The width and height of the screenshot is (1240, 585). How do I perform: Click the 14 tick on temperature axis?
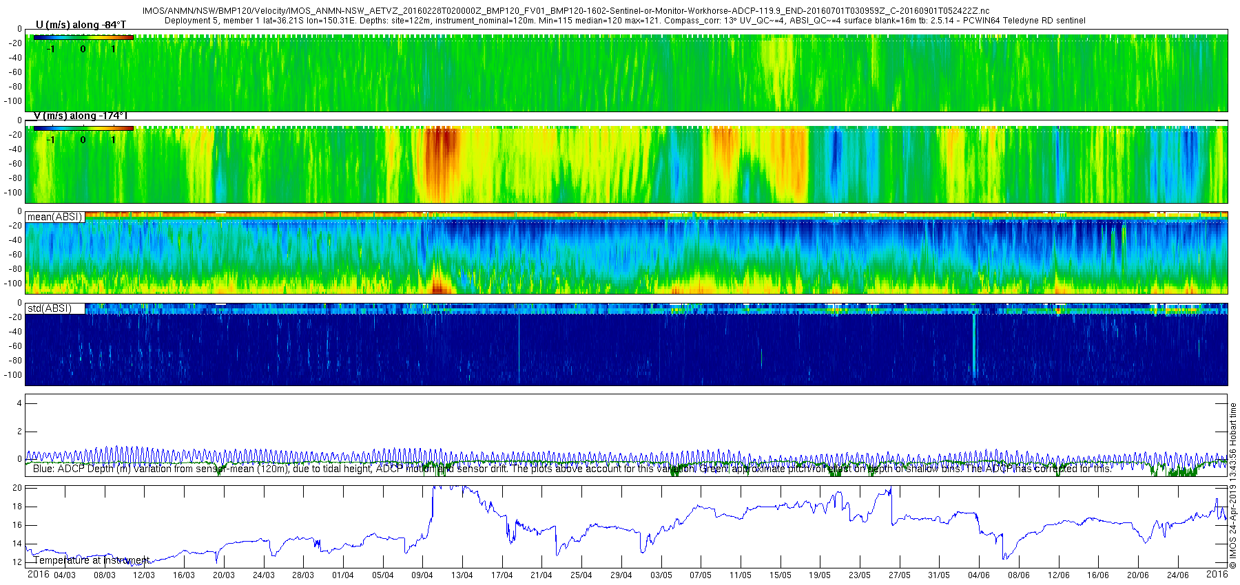click(x=18, y=544)
